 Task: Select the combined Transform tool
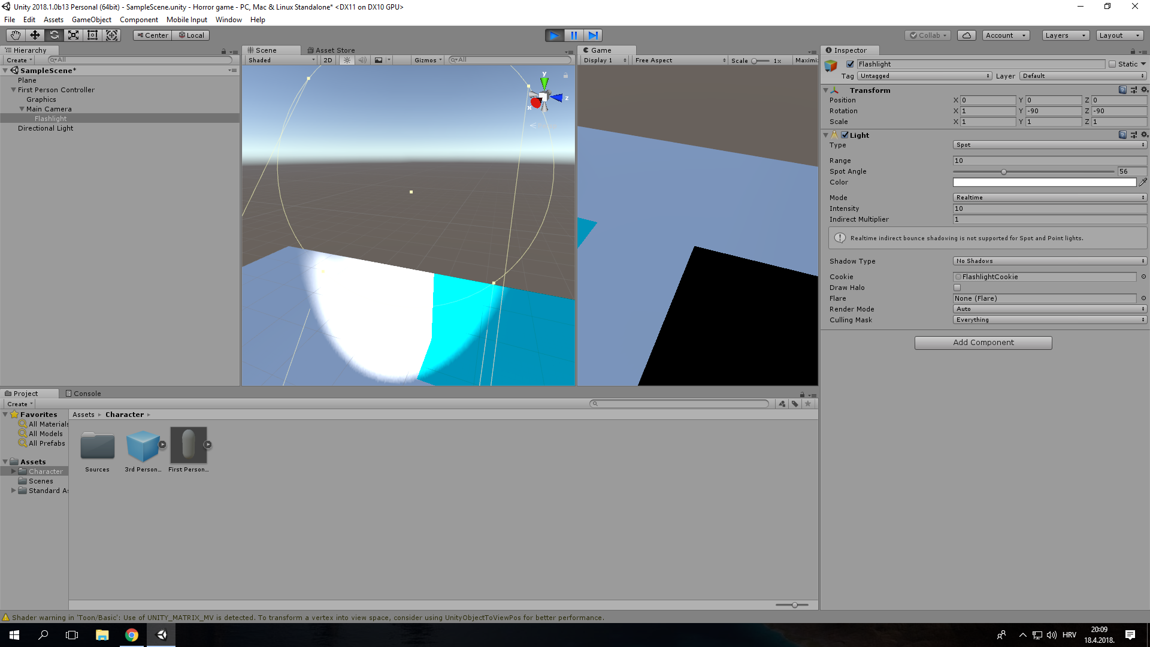[111, 35]
